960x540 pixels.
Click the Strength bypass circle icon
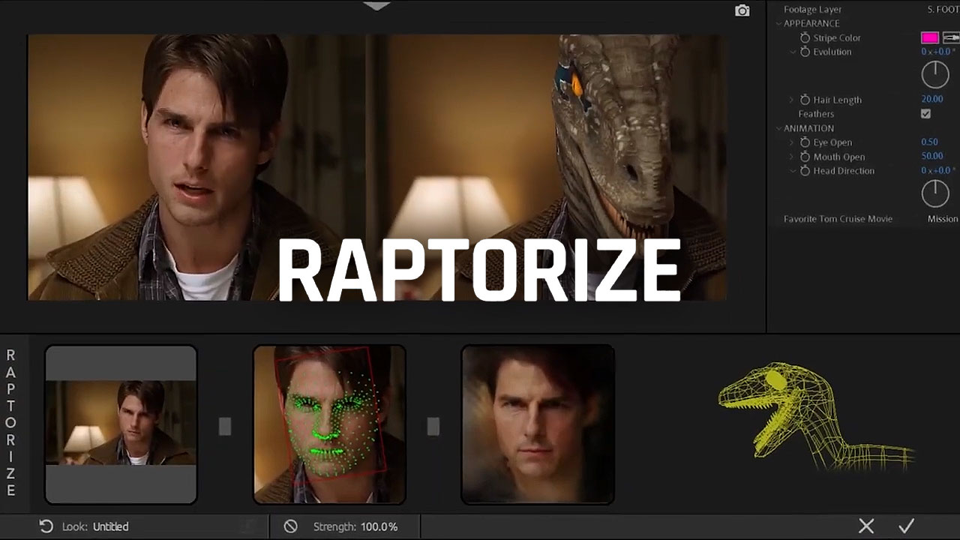(x=291, y=526)
